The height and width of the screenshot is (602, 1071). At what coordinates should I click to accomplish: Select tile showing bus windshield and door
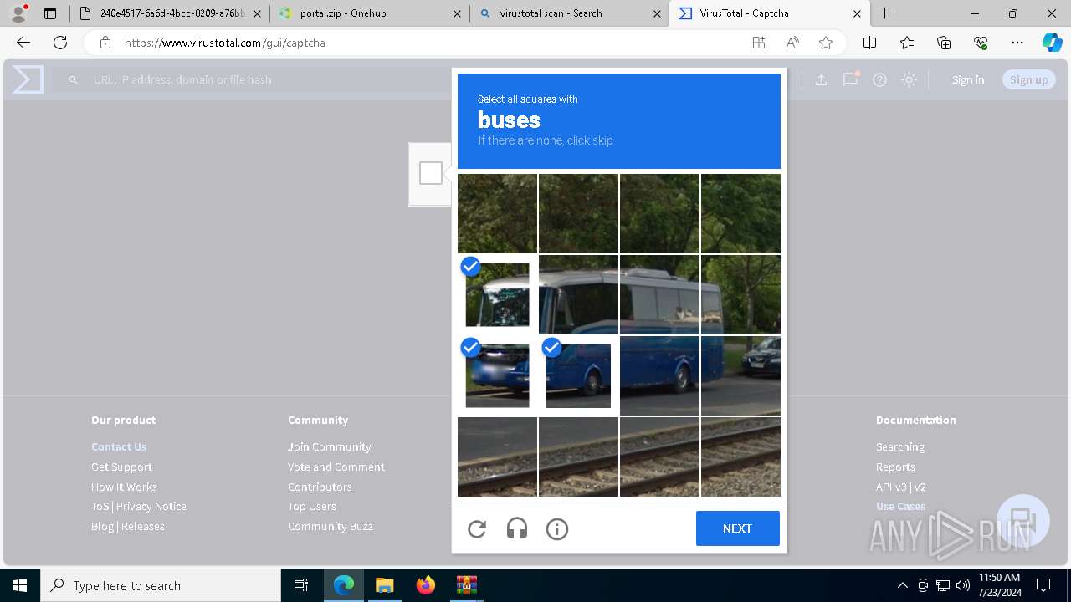[x=578, y=294]
